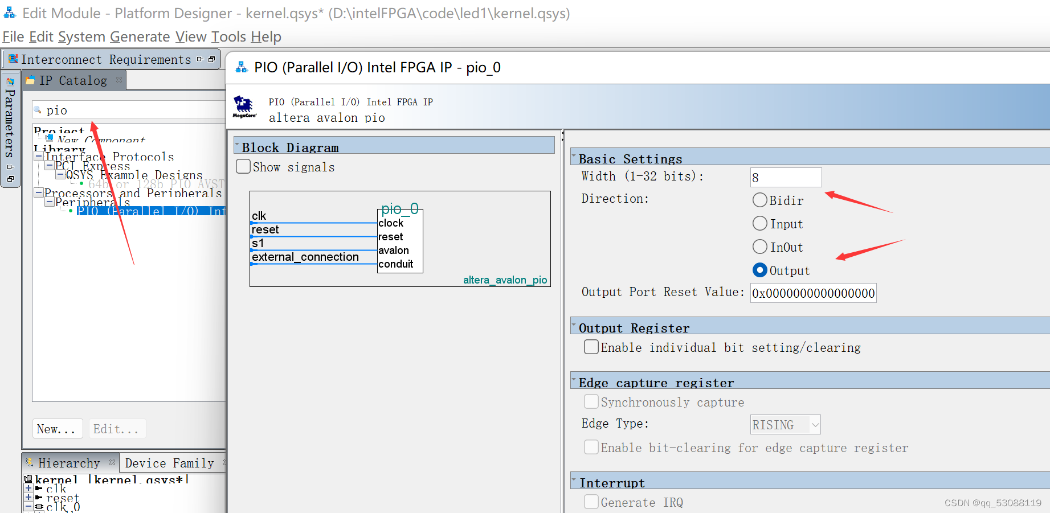This screenshot has height=513, width=1050.
Task: Select PIO (Parallel I/O) in IP Catalog tree
Action: point(151,211)
